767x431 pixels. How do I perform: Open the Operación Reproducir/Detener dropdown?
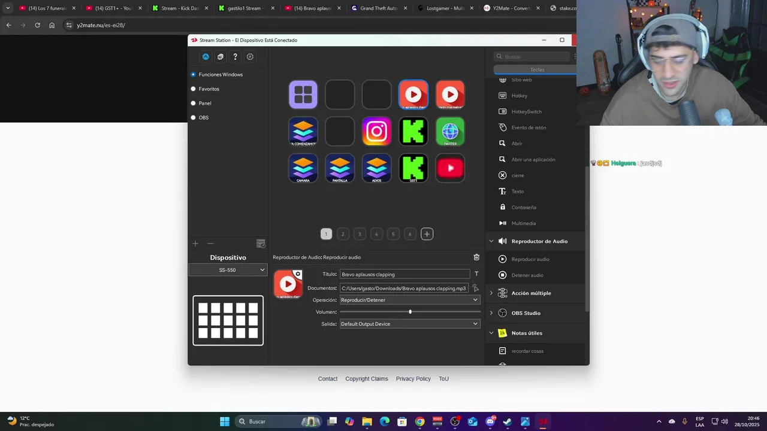[x=410, y=300]
